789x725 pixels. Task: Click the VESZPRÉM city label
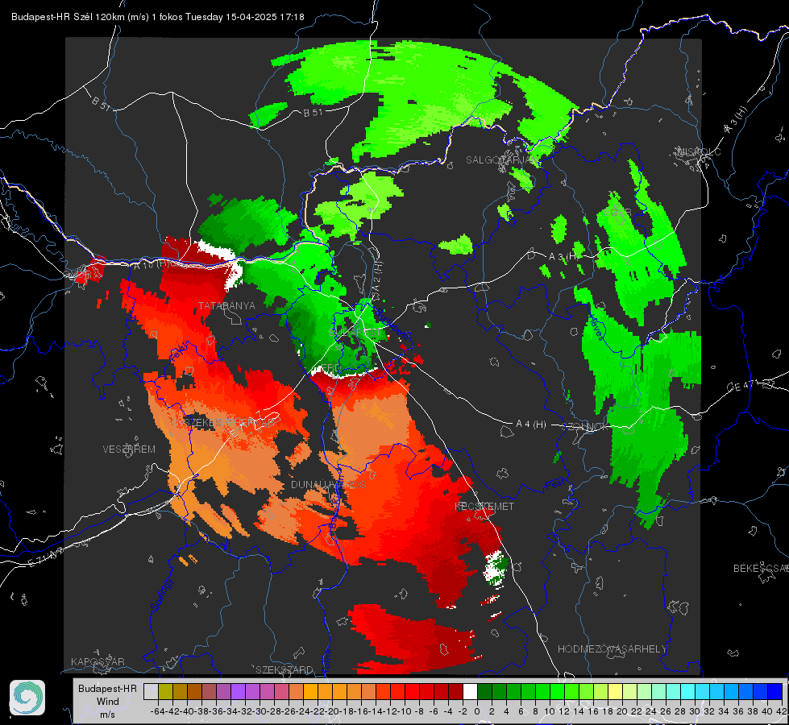tap(129, 449)
